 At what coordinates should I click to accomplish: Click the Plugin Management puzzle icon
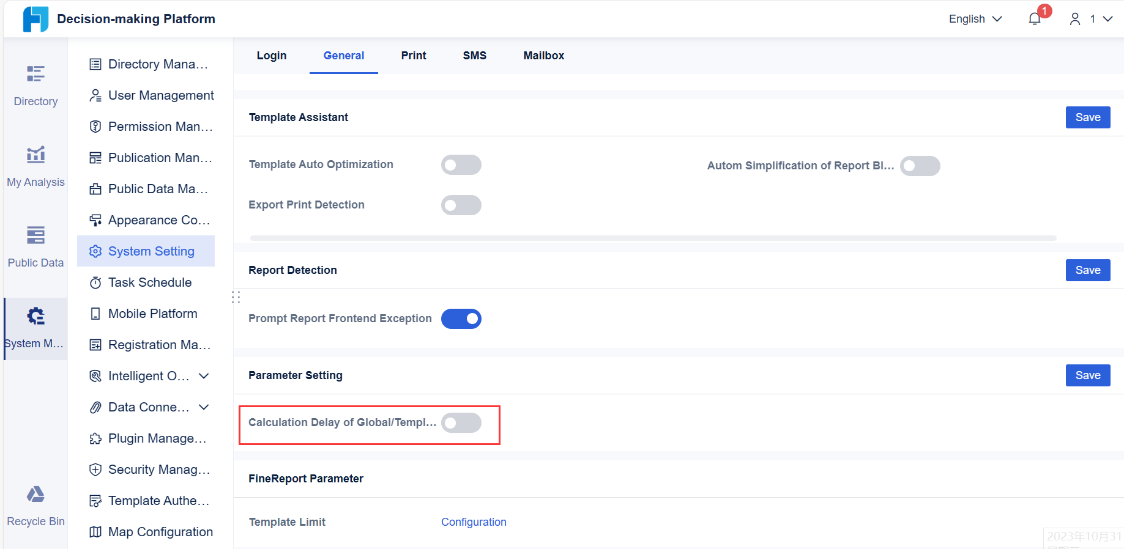point(95,438)
